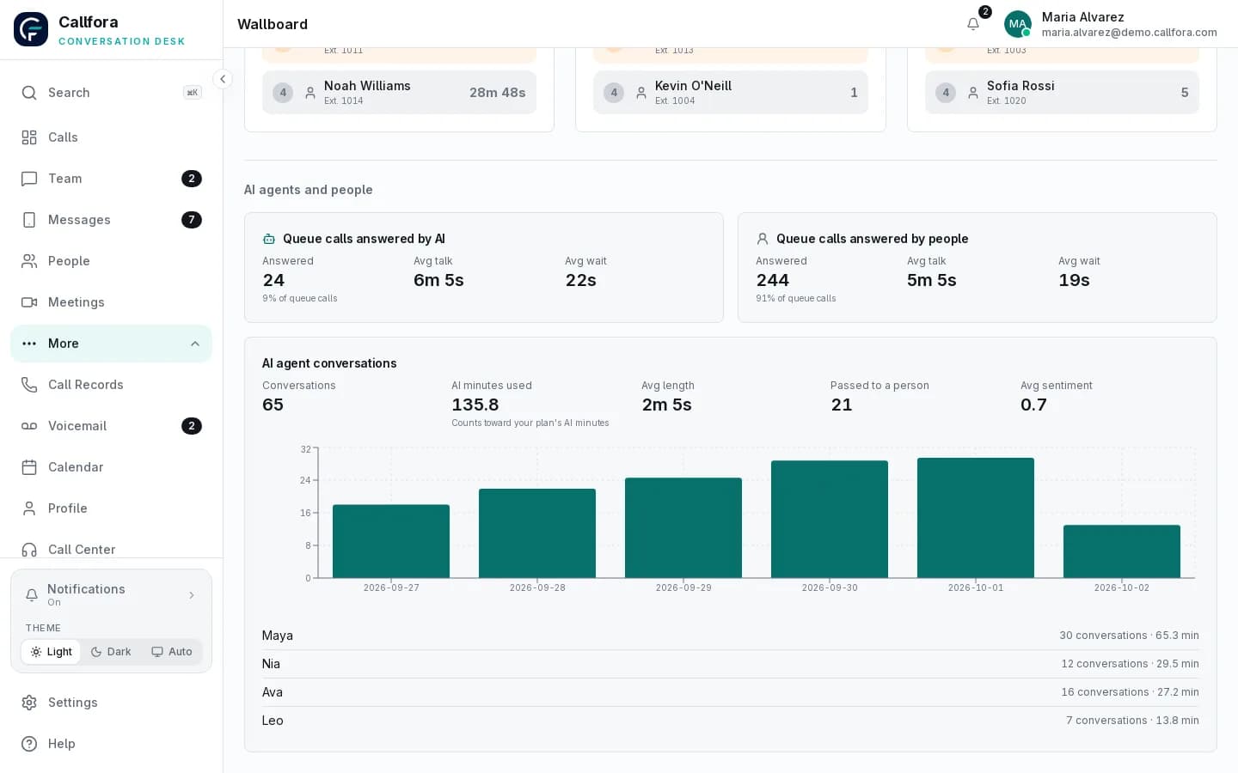The image size is (1238, 773).
Task: Open Noah Williams agent card
Action: tap(399, 92)
